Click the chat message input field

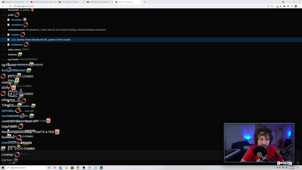(112, 154)
